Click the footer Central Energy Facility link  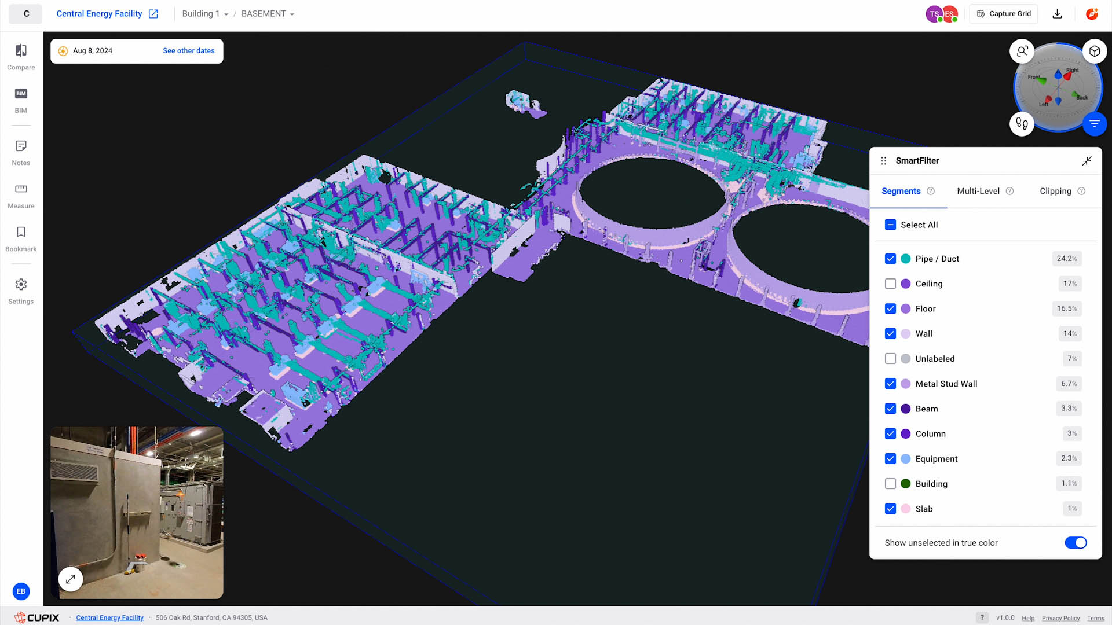[x=110, y=618]
